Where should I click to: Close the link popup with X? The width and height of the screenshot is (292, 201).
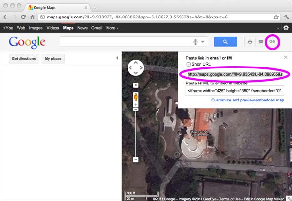[x=286, y=57]
